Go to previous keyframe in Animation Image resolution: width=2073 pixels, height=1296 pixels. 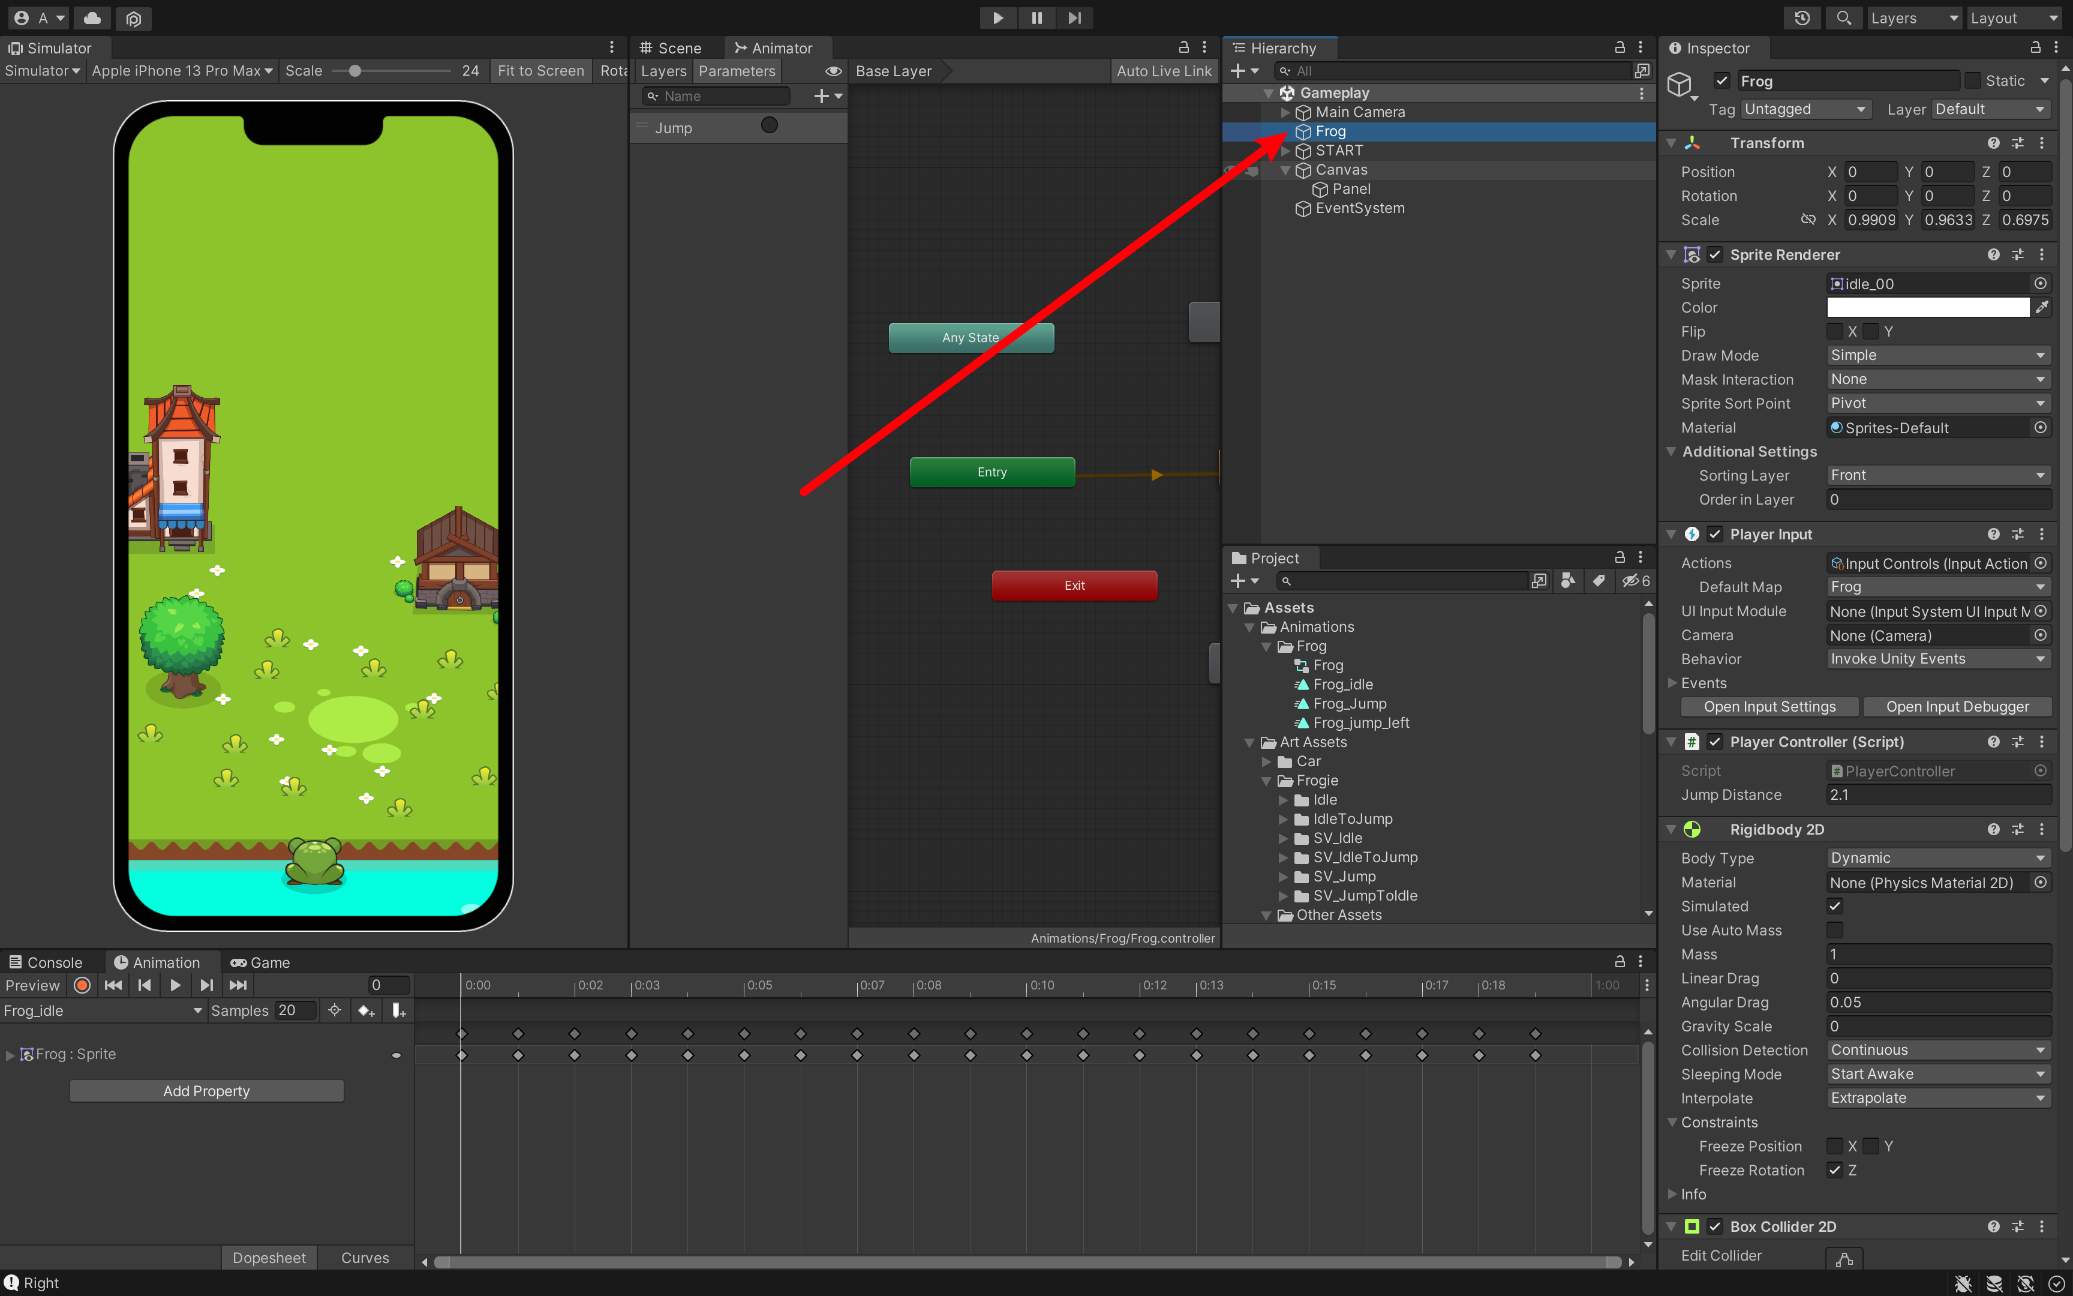(x=145, y=986)
